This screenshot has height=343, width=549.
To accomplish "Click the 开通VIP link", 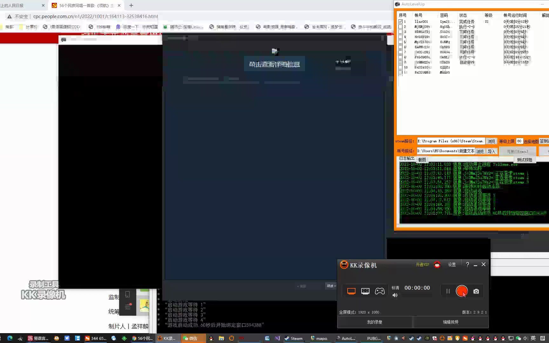I will coord(422,265).
